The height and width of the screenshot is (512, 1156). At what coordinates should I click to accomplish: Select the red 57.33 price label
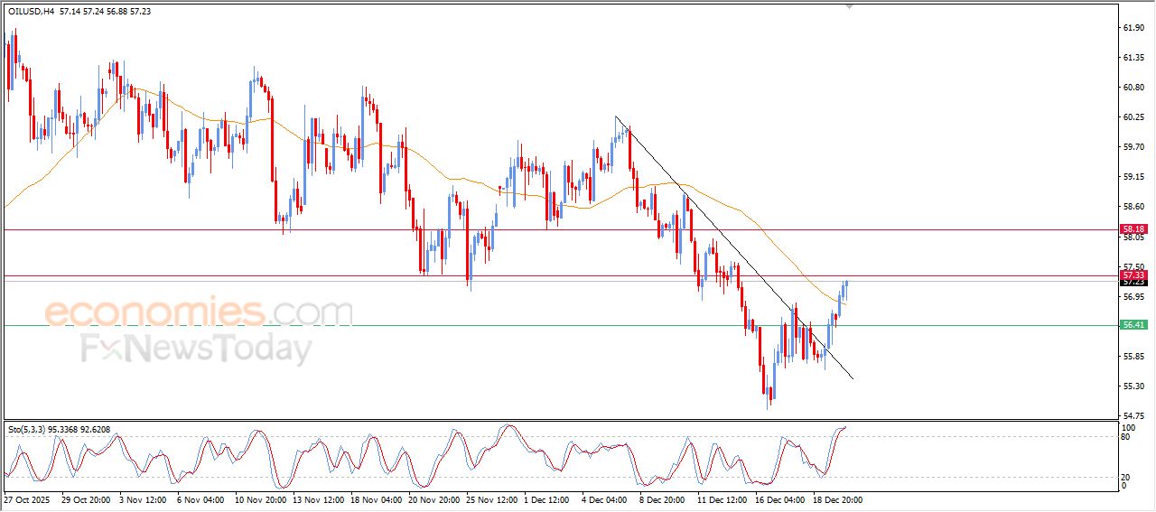1133,275
